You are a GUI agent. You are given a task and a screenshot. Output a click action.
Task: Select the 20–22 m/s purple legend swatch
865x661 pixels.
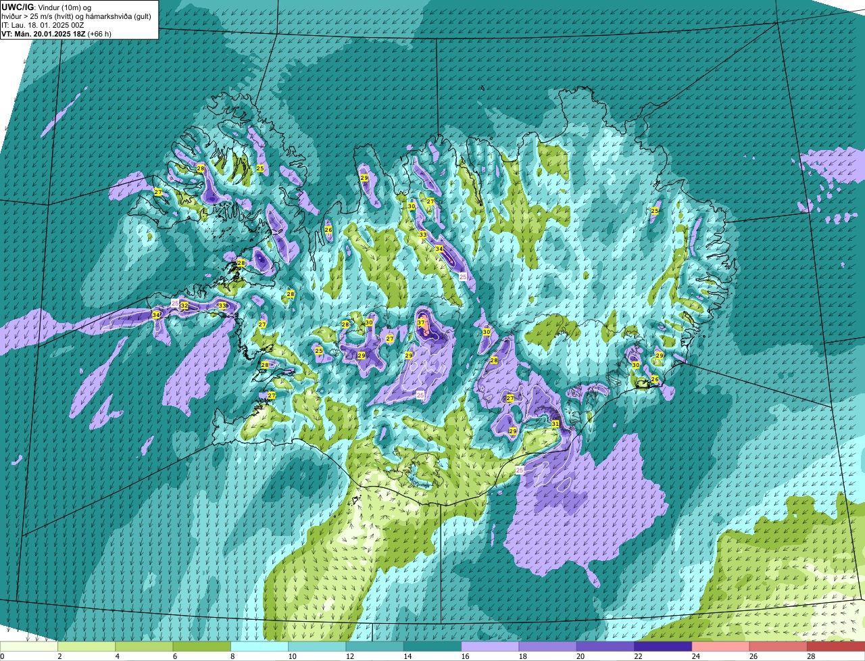(605, 646)
